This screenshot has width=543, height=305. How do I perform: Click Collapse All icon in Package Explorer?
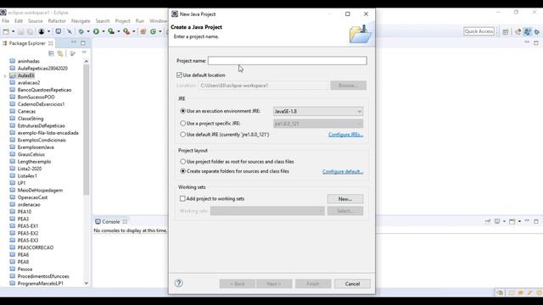point(51,53)
